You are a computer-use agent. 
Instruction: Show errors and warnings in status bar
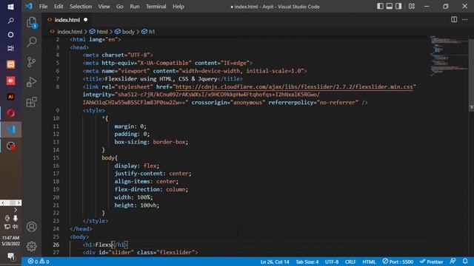coord(39,262)
